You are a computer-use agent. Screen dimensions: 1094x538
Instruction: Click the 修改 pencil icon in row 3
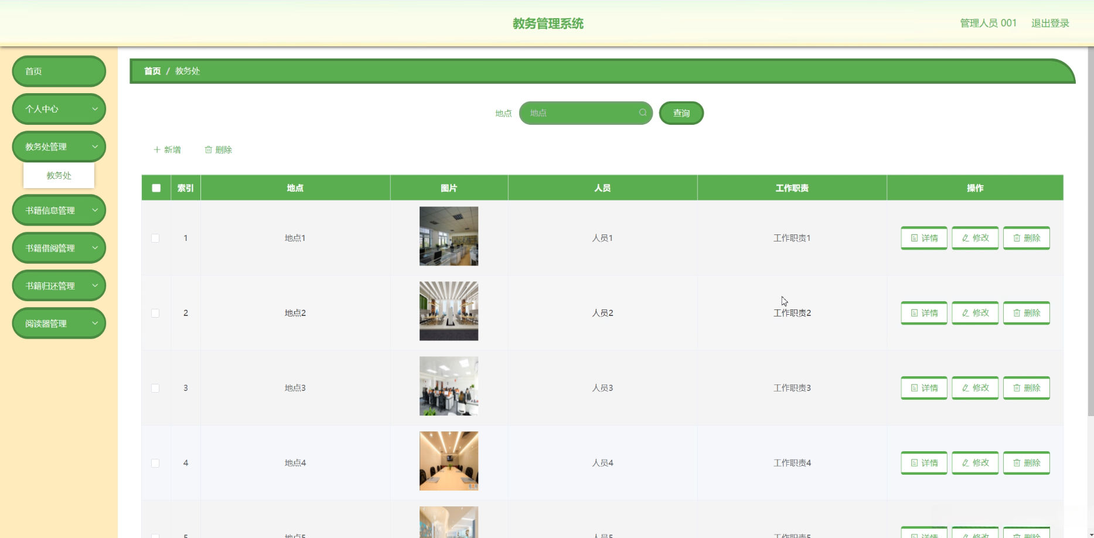pos(965,388)
